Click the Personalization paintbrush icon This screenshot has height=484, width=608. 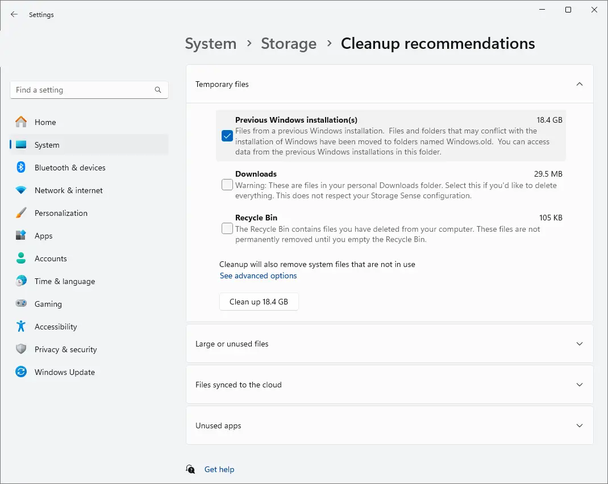21,212
